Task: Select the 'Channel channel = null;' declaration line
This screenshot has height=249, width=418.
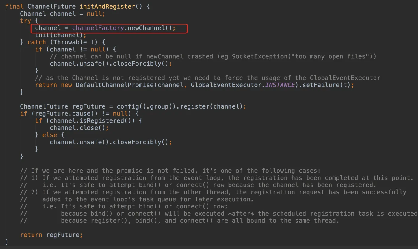Action: pyautogui.click(x=63, y=13)
